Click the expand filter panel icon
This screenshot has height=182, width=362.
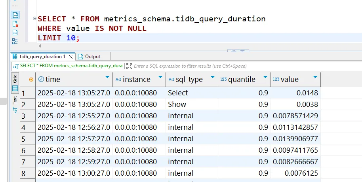129,66
